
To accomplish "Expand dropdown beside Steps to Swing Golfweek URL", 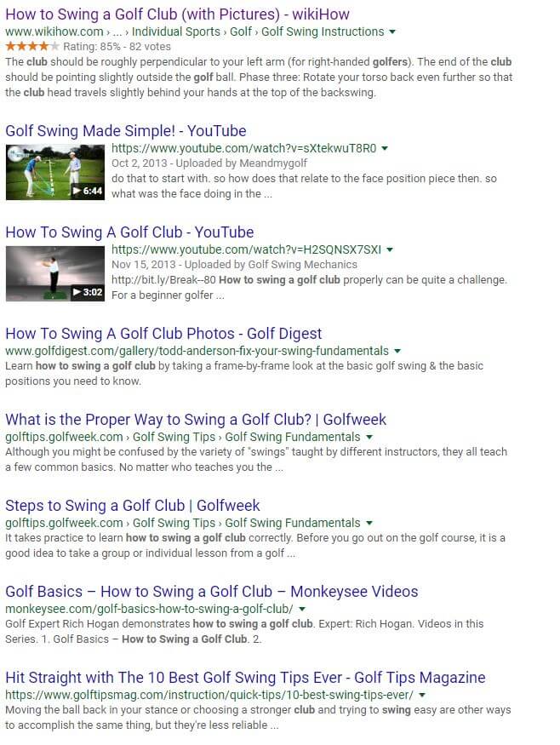I will tap(369, 523).
